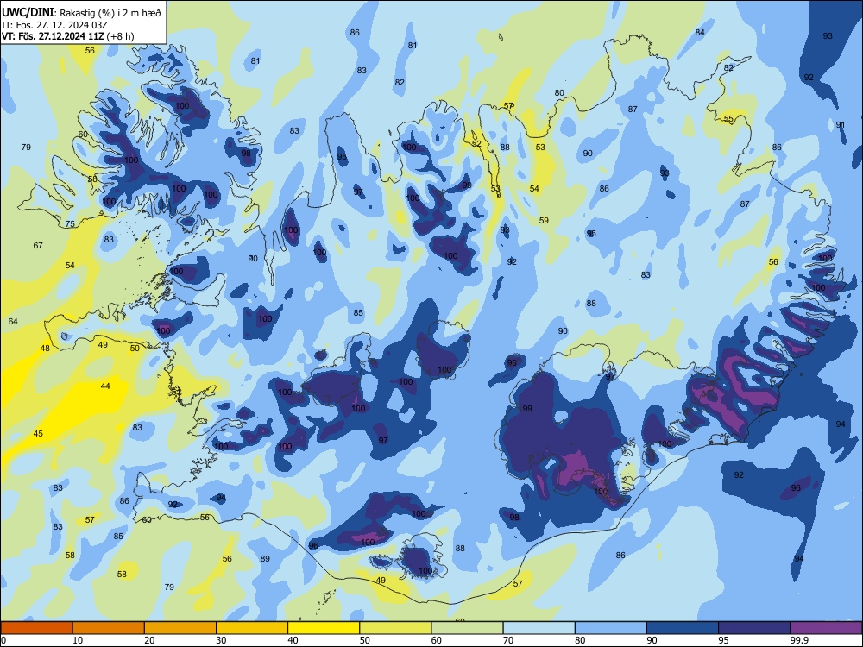Pick the purple above-99.9 legend swatch
863x647 pixels.
pos(826,628)
